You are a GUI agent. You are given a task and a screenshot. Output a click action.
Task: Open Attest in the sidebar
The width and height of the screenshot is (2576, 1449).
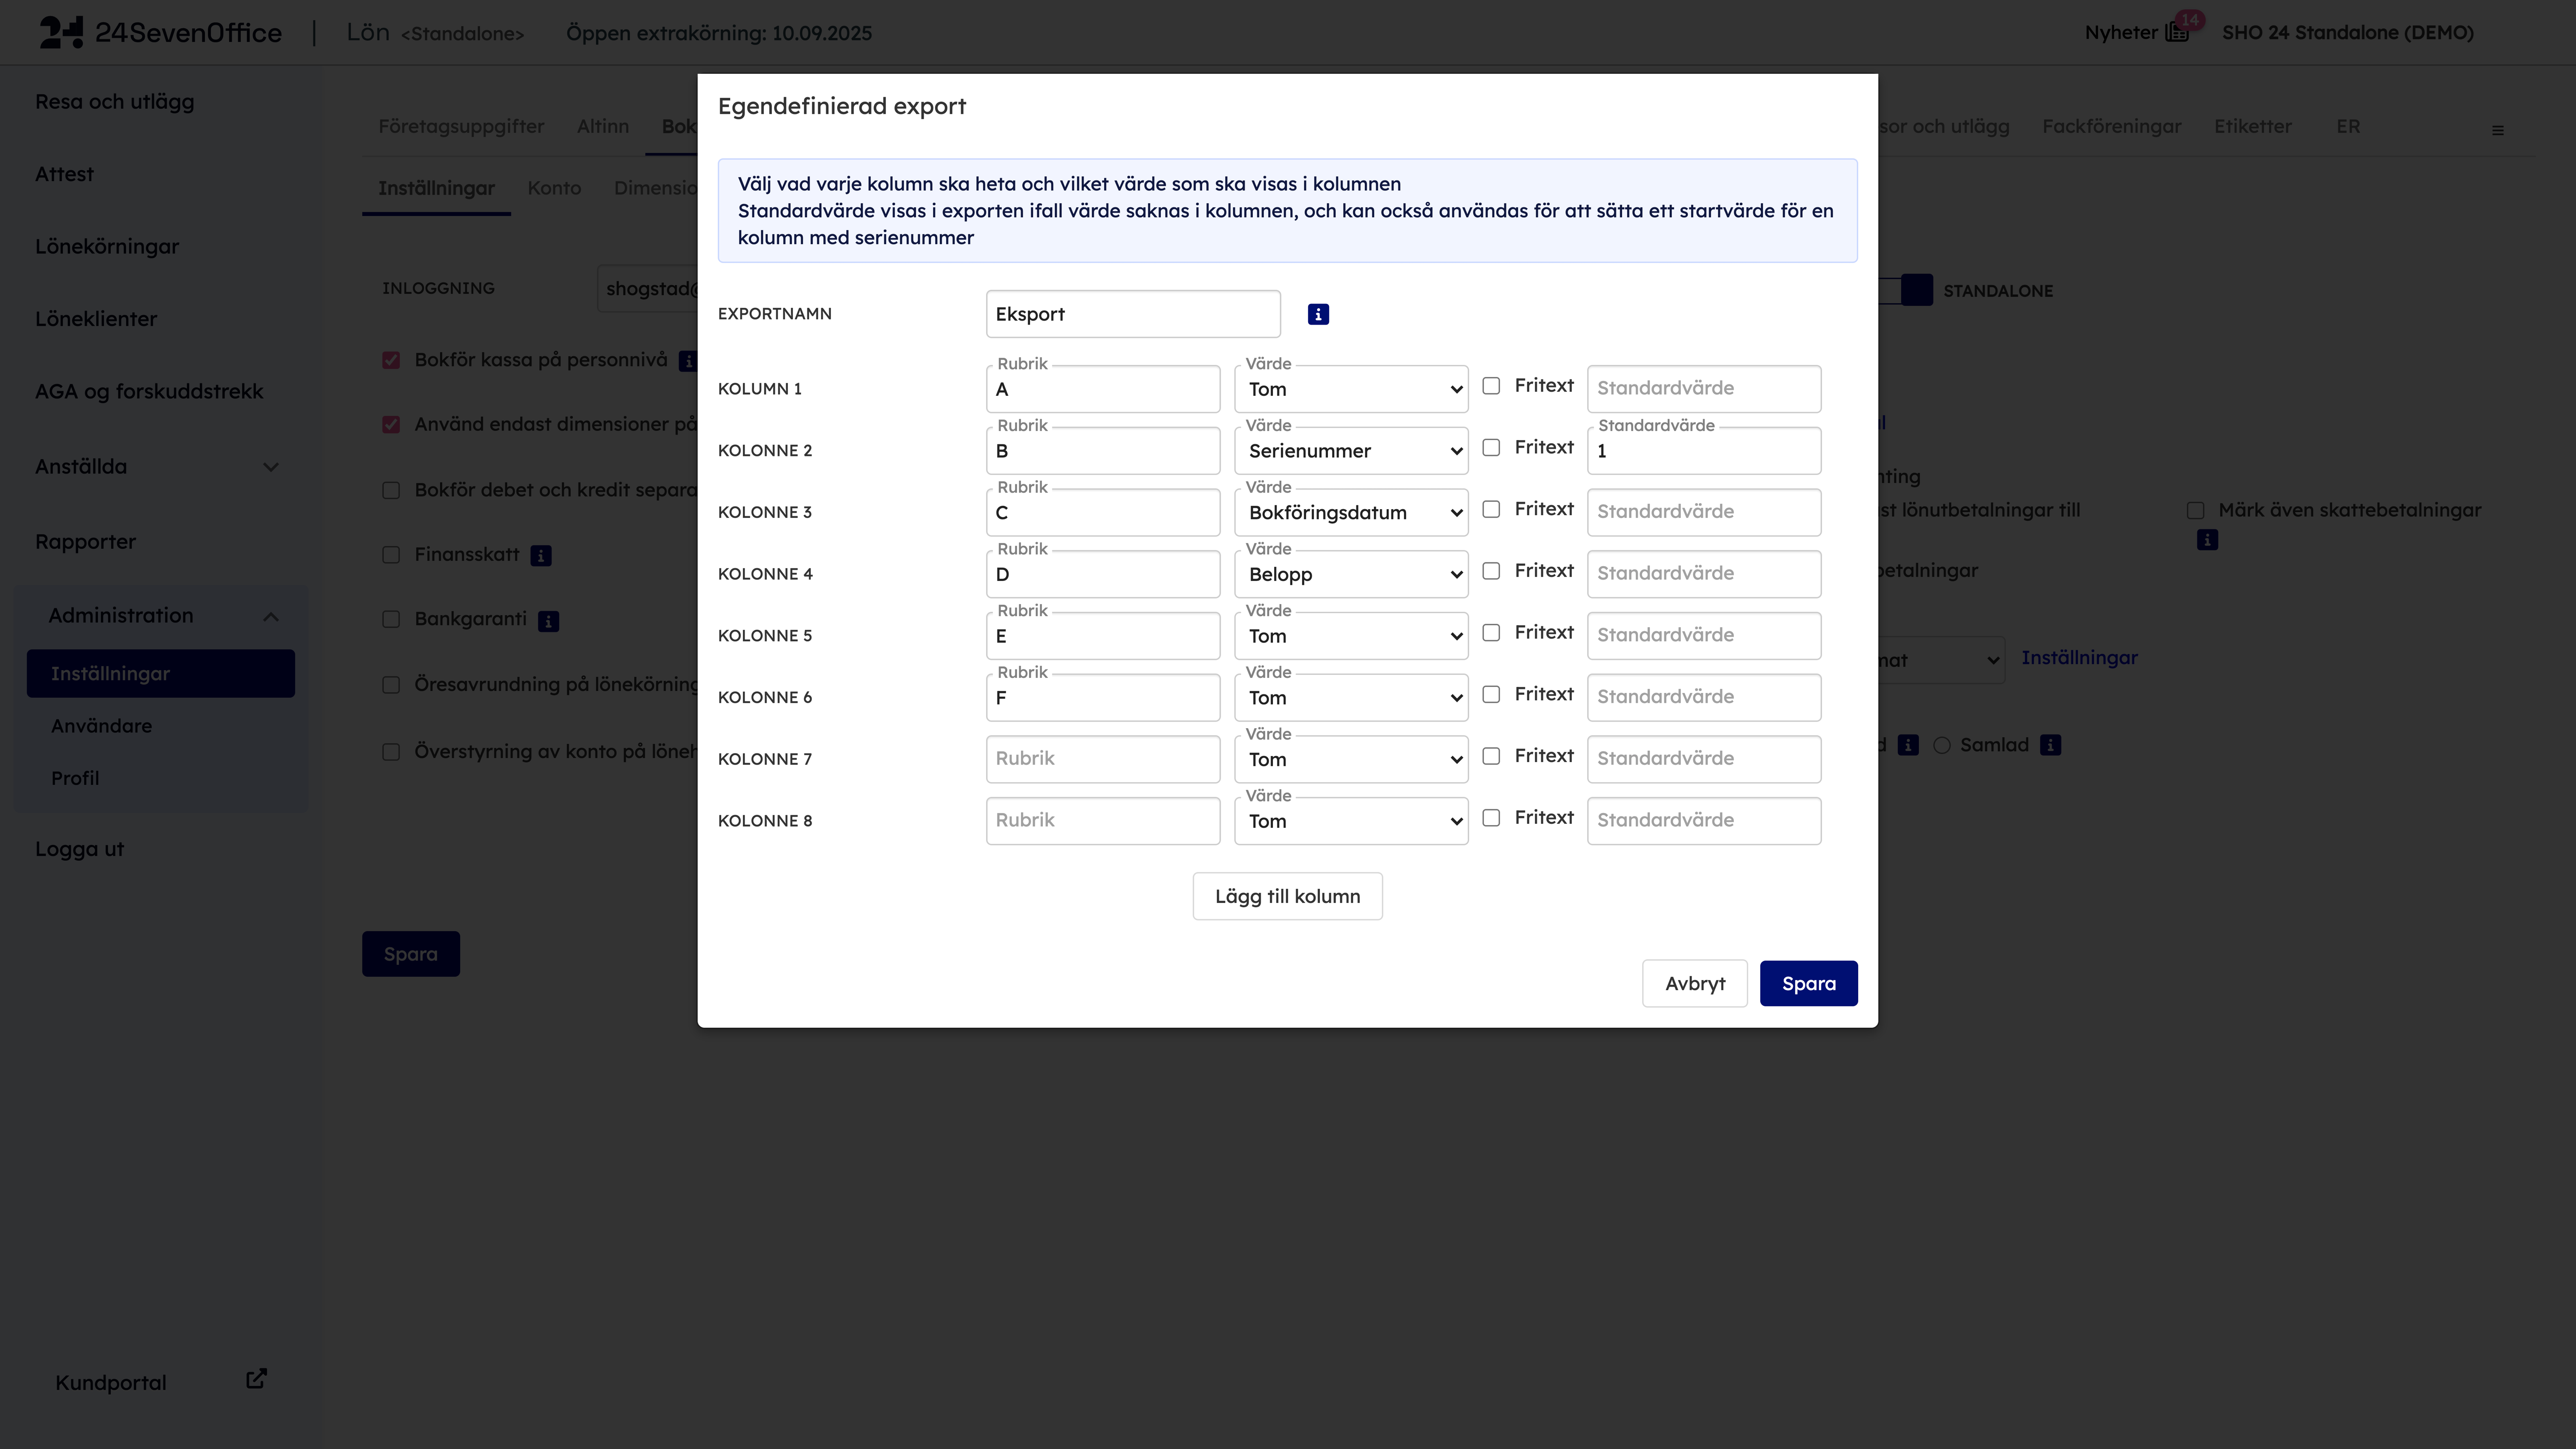(x=64, y=174)
